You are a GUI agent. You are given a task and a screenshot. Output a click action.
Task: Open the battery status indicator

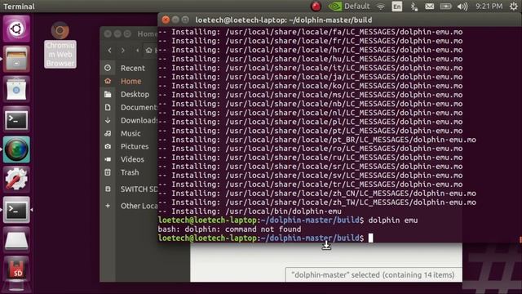(446, 7)
